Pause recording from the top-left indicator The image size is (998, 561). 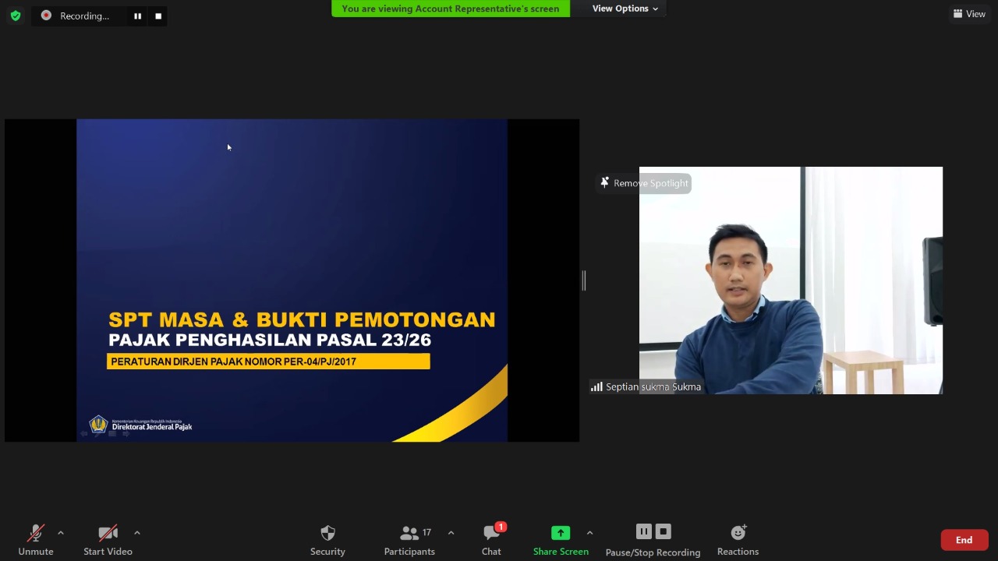(137, 16)
